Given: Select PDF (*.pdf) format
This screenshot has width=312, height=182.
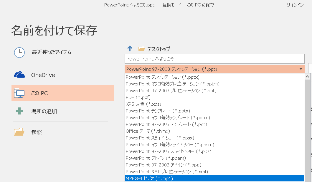Looking at the screenshot, I should pos(214,97).
